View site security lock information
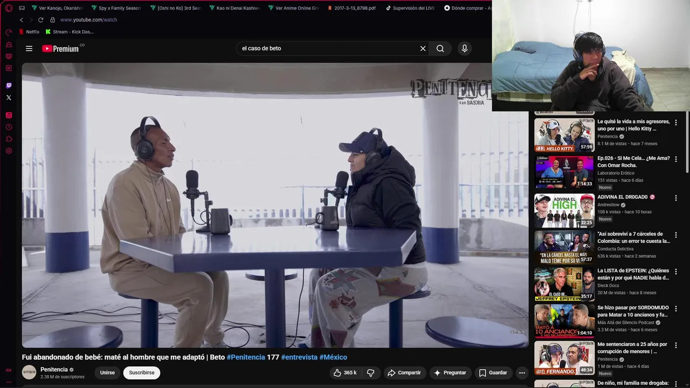The image size is (690, 388). point(52,20)
